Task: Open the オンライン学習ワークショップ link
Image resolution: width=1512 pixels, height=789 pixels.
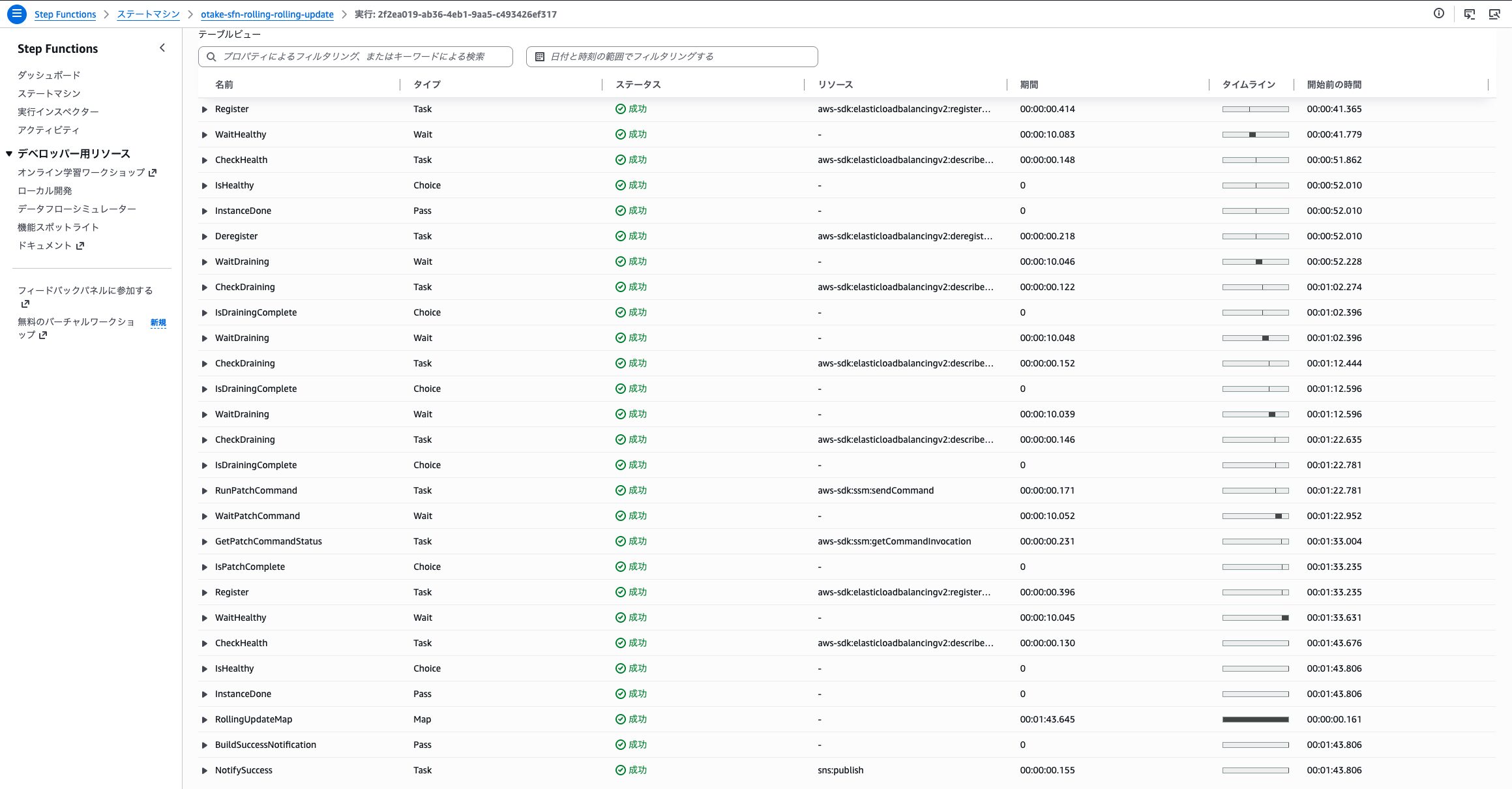Action: pos(82,172)
